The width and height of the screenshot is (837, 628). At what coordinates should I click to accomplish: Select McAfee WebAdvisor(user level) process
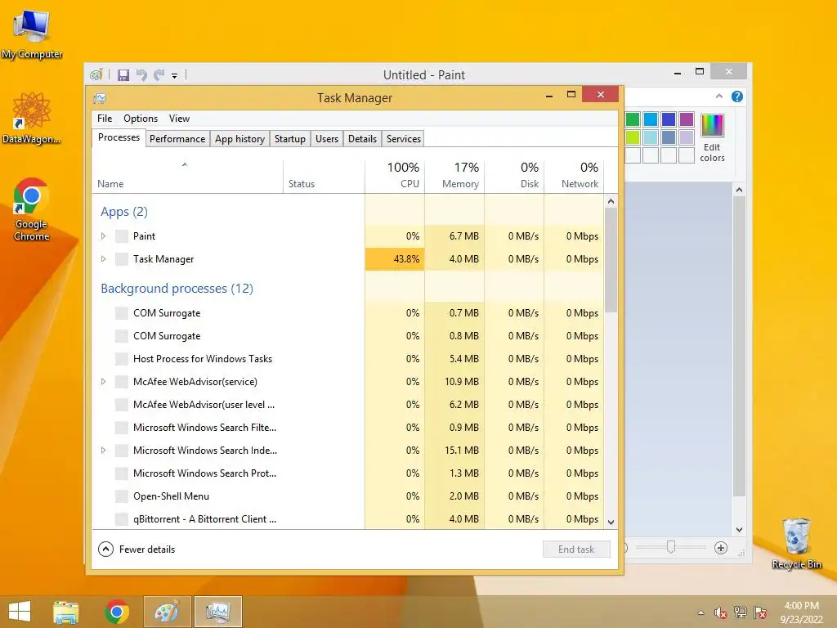pos(348,405)
